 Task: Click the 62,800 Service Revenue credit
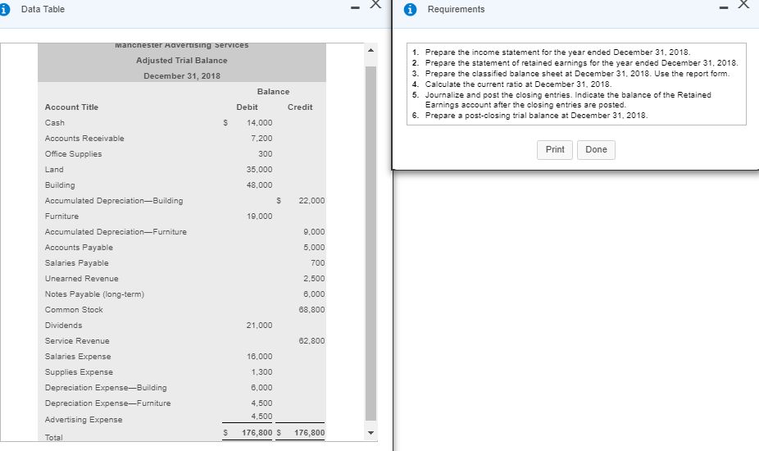311,341
